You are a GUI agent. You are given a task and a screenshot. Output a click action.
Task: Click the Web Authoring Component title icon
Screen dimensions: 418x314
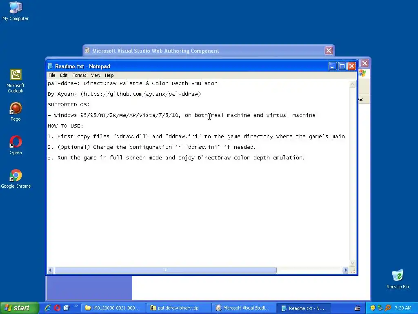pos(87,50)
